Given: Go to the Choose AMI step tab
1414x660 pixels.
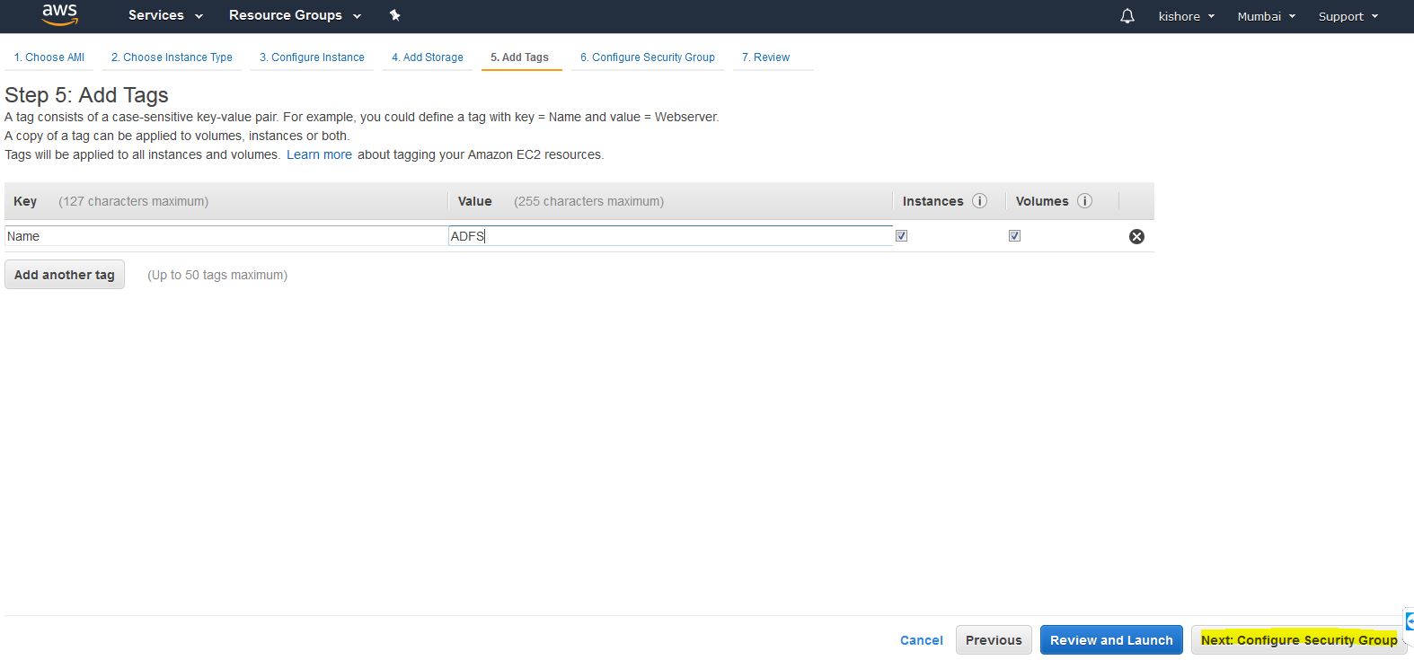Looking at the screenshot, I should pyautogui.click(x=49, y=57).
